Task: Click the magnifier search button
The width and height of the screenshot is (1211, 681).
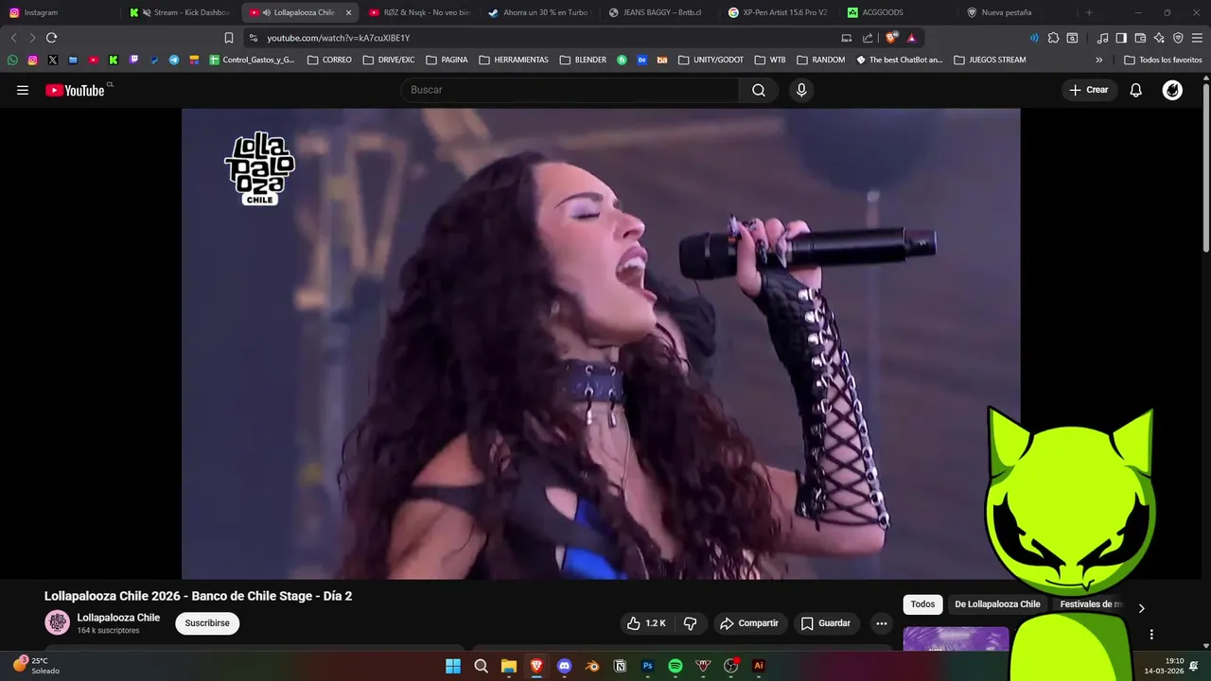Action: 759,90
